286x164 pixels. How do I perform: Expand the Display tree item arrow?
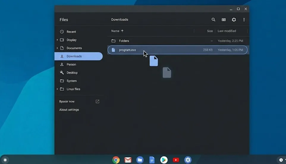click(x=57, y=40)
